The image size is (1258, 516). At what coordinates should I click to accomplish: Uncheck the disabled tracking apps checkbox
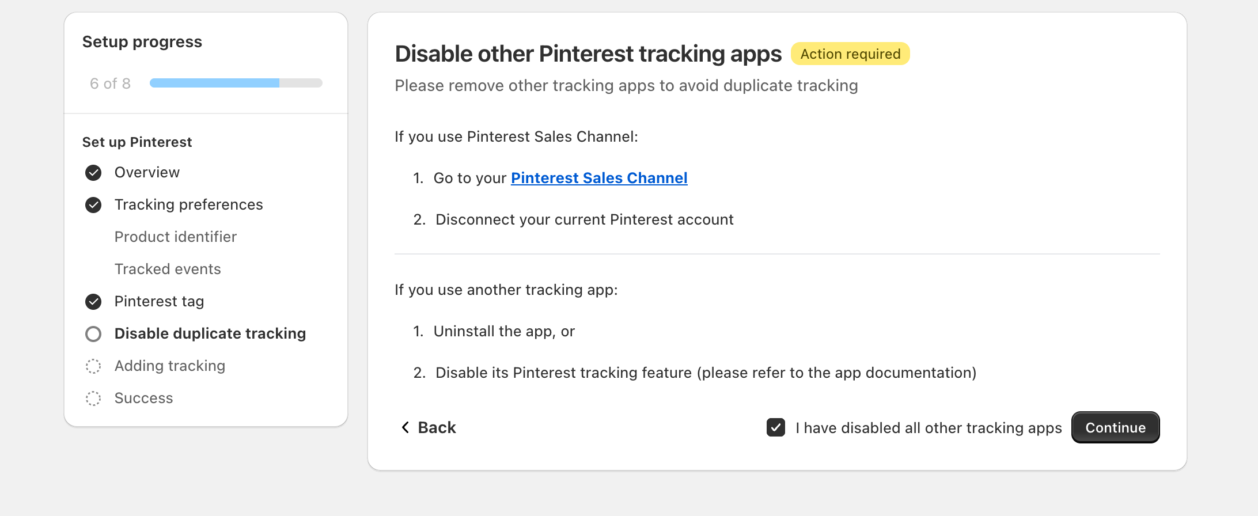coord(776,427)
